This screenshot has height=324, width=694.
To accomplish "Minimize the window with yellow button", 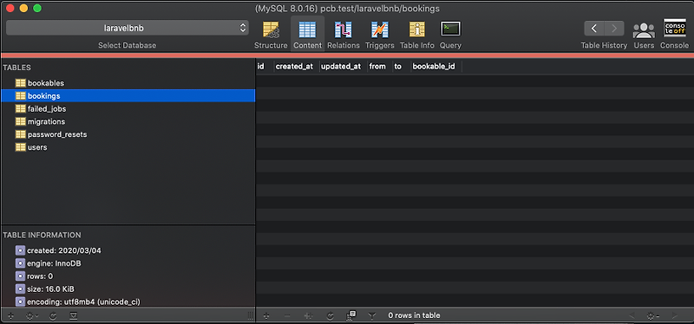I will (x=23, y=8).
